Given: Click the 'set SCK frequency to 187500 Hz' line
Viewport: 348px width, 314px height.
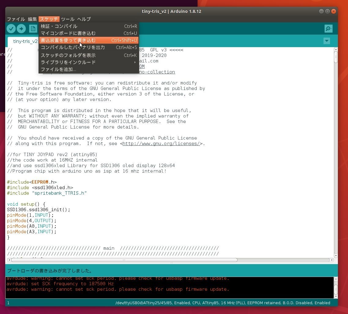Looking at the screenshot, I should 60,284.
